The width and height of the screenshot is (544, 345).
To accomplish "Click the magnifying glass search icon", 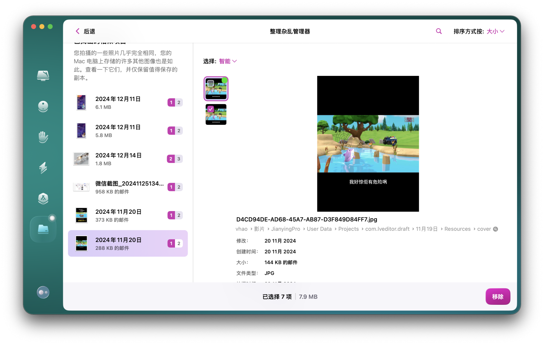I will coord(439,31).
